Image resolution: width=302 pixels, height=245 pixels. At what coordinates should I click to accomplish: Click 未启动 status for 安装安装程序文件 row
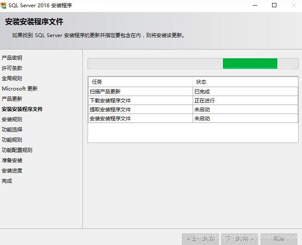pos(245,118)
